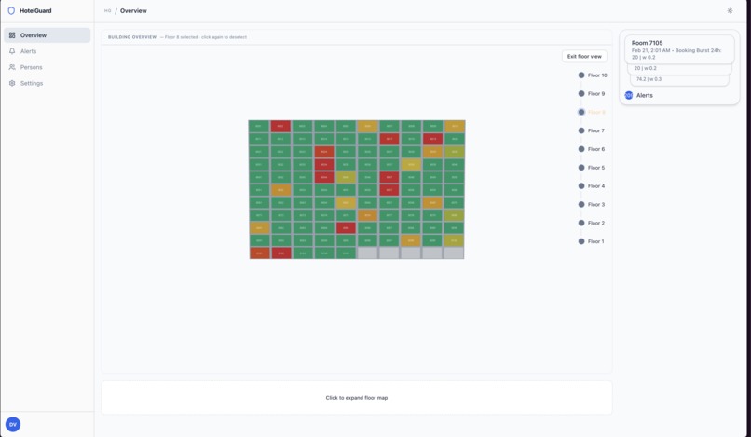Select Floor 4 in floor list
The image size is (751, 437).
[592, 186]
